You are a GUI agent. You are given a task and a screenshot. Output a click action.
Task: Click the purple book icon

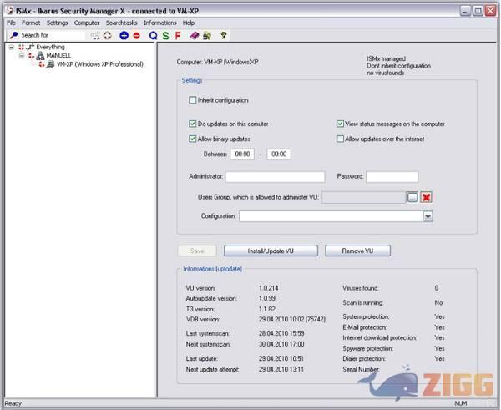click(x=195, y=35)
